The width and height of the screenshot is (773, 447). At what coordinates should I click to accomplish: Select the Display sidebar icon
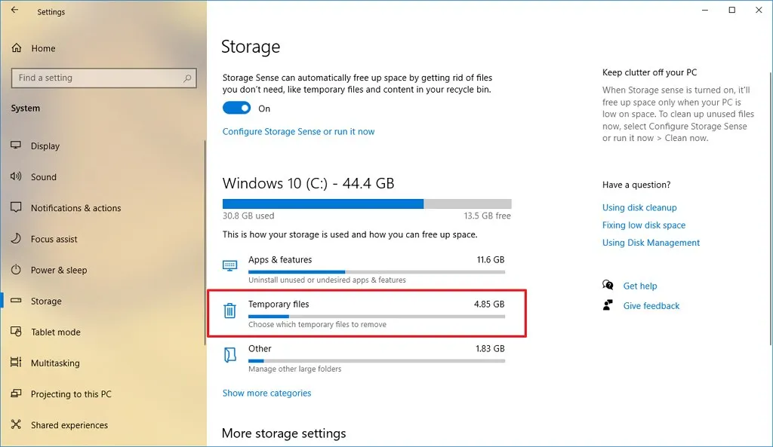[17, 145]
